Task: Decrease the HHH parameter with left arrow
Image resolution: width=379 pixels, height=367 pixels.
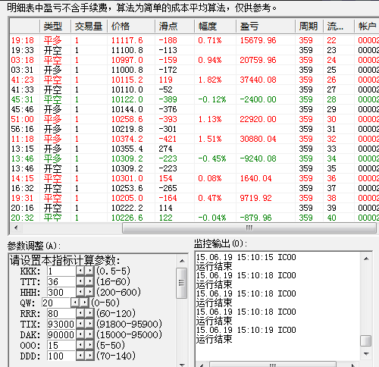Action: pyautogui.click(x=80, y=292)
